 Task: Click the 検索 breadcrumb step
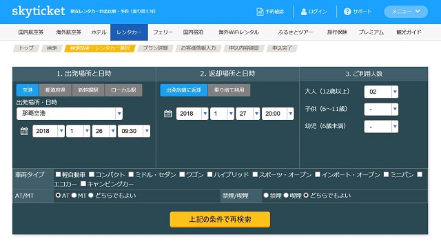point(52,48)
